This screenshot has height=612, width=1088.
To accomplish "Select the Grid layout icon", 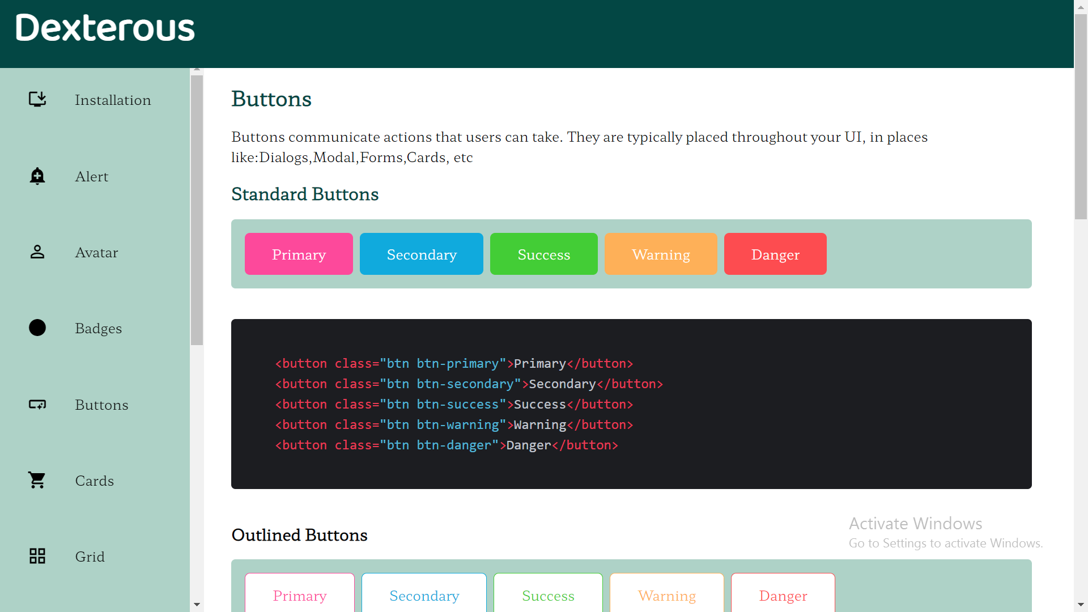I will tap(37, 556).
